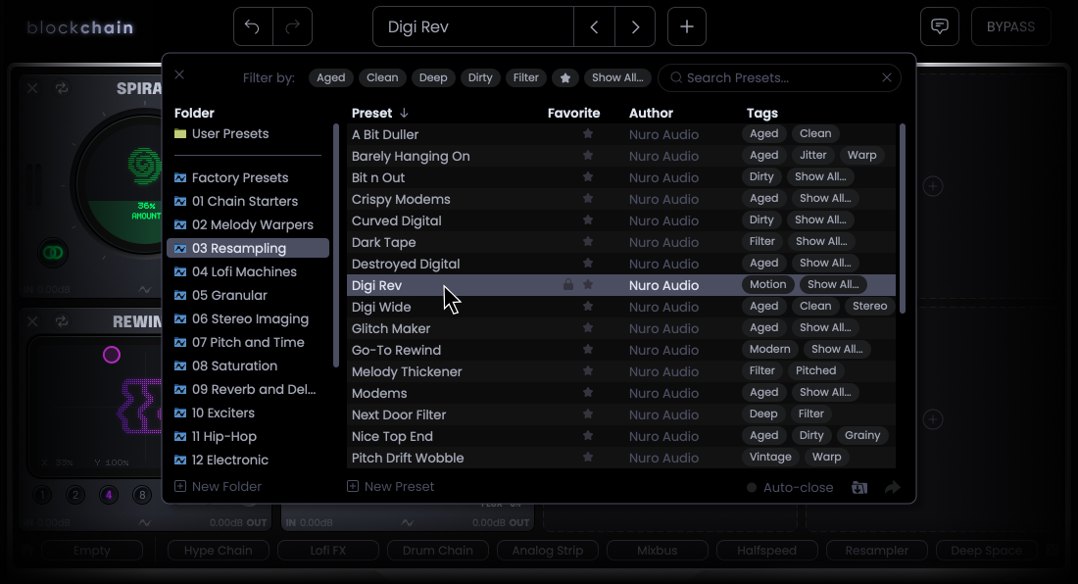Sort presets via Preset column arrow
The height and width of the screenshot is (584, 1078).
click(x=404, y=113)
